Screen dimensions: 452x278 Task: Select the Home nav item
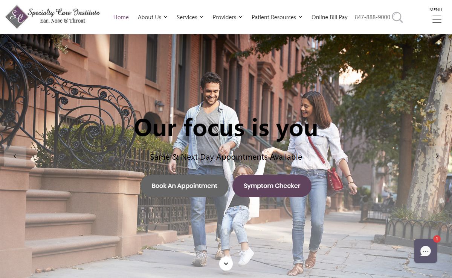point(121,17)
